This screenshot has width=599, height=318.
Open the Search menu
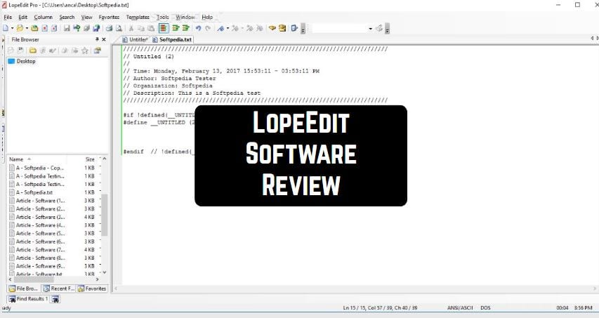tap(67, 17)
